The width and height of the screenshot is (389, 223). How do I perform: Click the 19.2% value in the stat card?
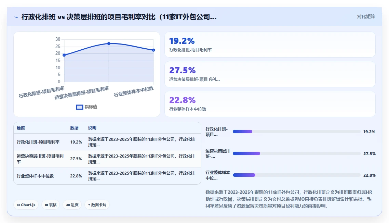(x=182, y=41)
